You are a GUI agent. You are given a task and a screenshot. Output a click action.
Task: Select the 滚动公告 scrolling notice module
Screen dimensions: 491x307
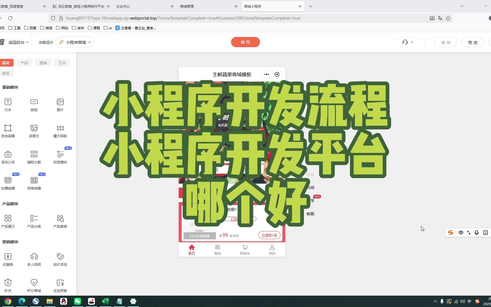pos(8,154)
